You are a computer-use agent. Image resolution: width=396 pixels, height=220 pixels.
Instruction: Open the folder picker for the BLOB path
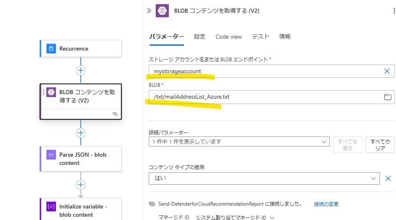click(387, 97)
